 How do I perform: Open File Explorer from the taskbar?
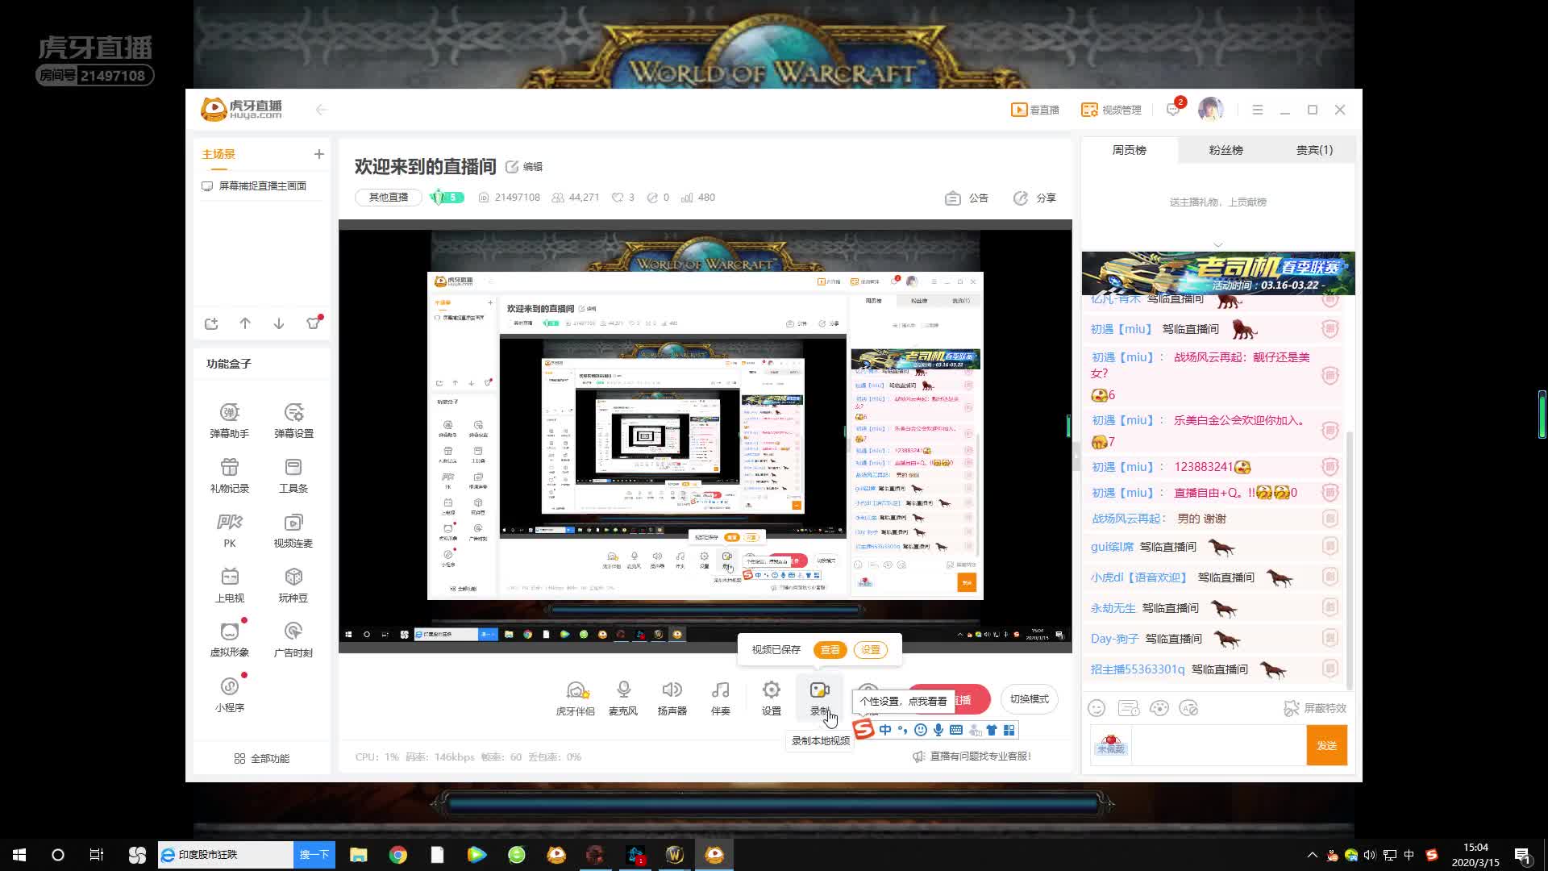(x=359, y=855)
